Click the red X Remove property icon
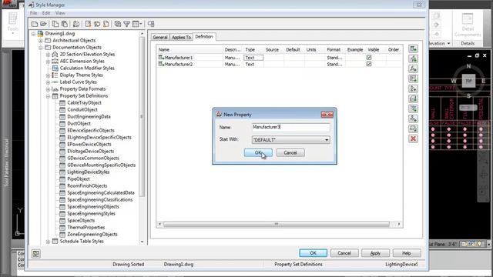Viewport: 493px width, 277px height. point(413,138)
